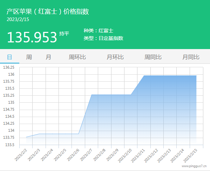Click the 2023/2/4 x-axis label
210x171 pixels.
(47, 155)
